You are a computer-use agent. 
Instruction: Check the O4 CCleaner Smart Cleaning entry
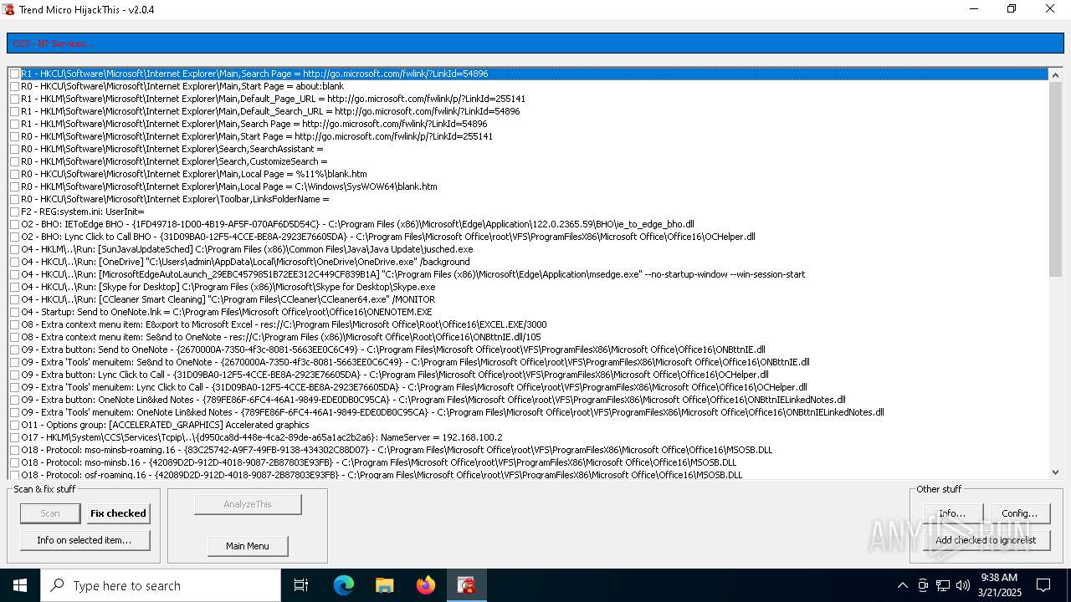click(15, 299)
